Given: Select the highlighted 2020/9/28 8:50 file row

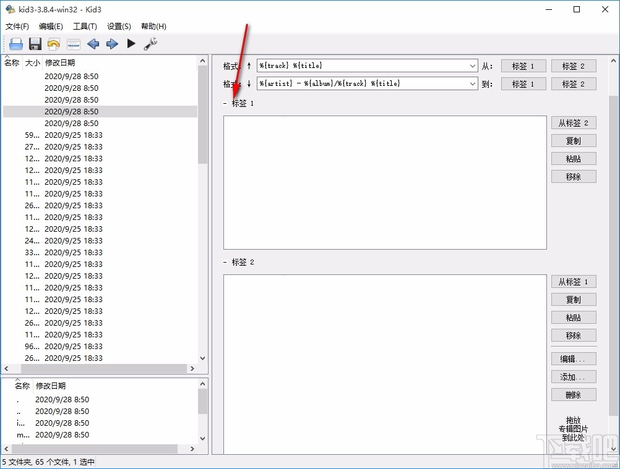Looking at the screenshot, I should point(100,112).
